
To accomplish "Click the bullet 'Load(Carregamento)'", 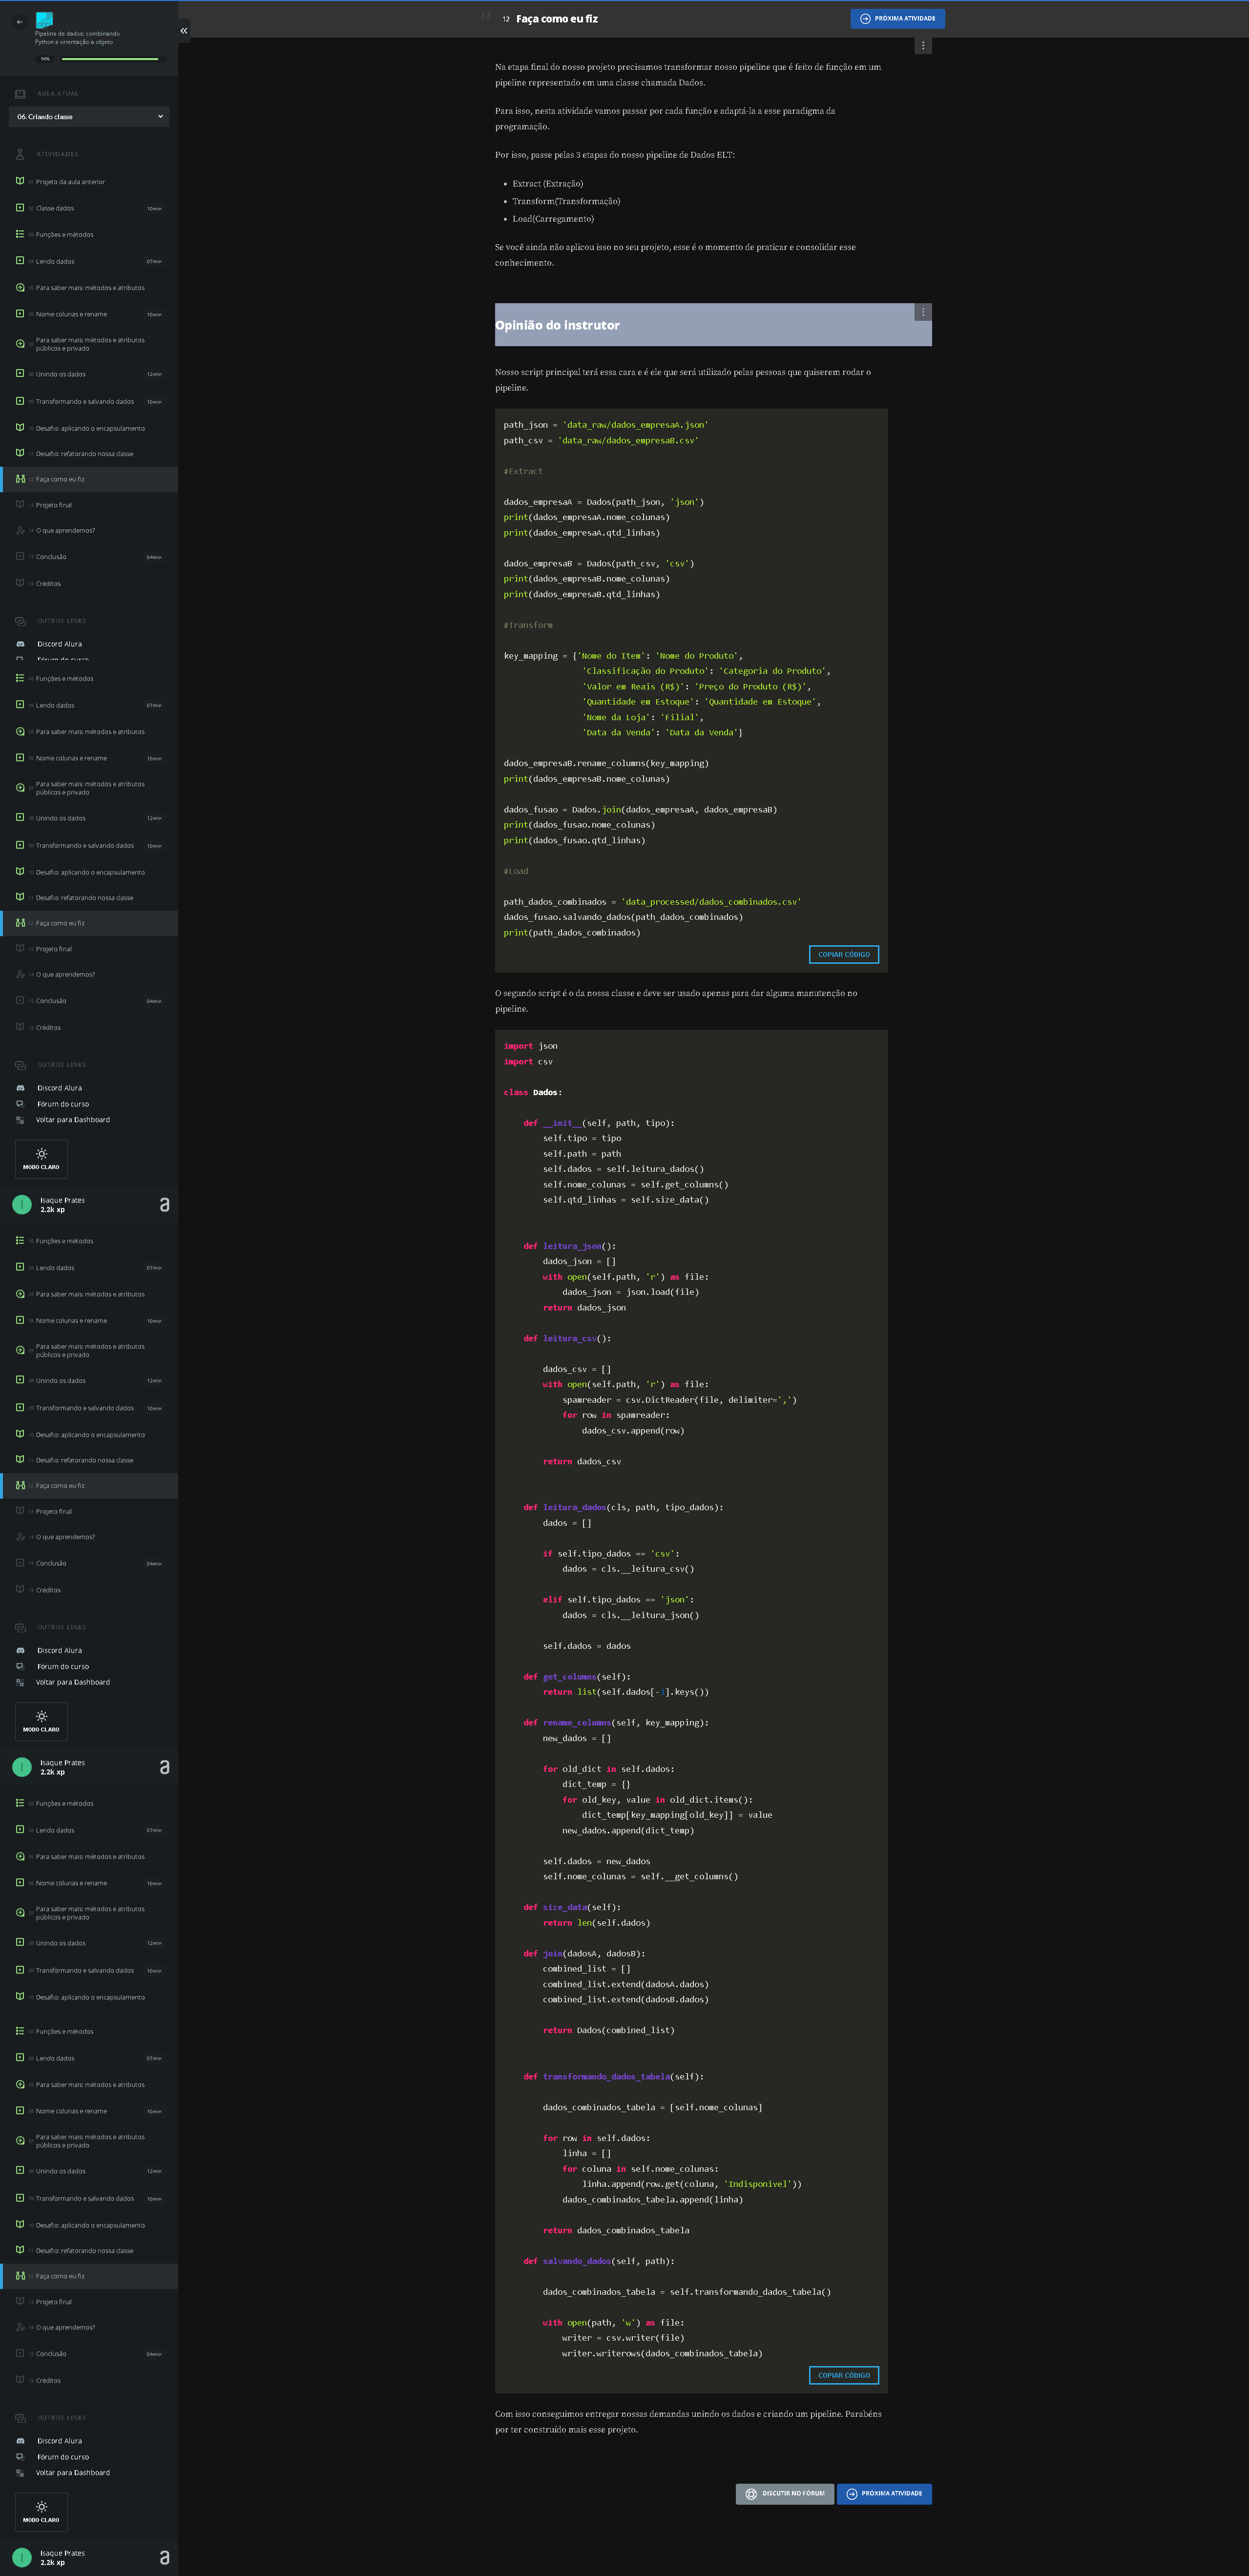I will (553, 219).
